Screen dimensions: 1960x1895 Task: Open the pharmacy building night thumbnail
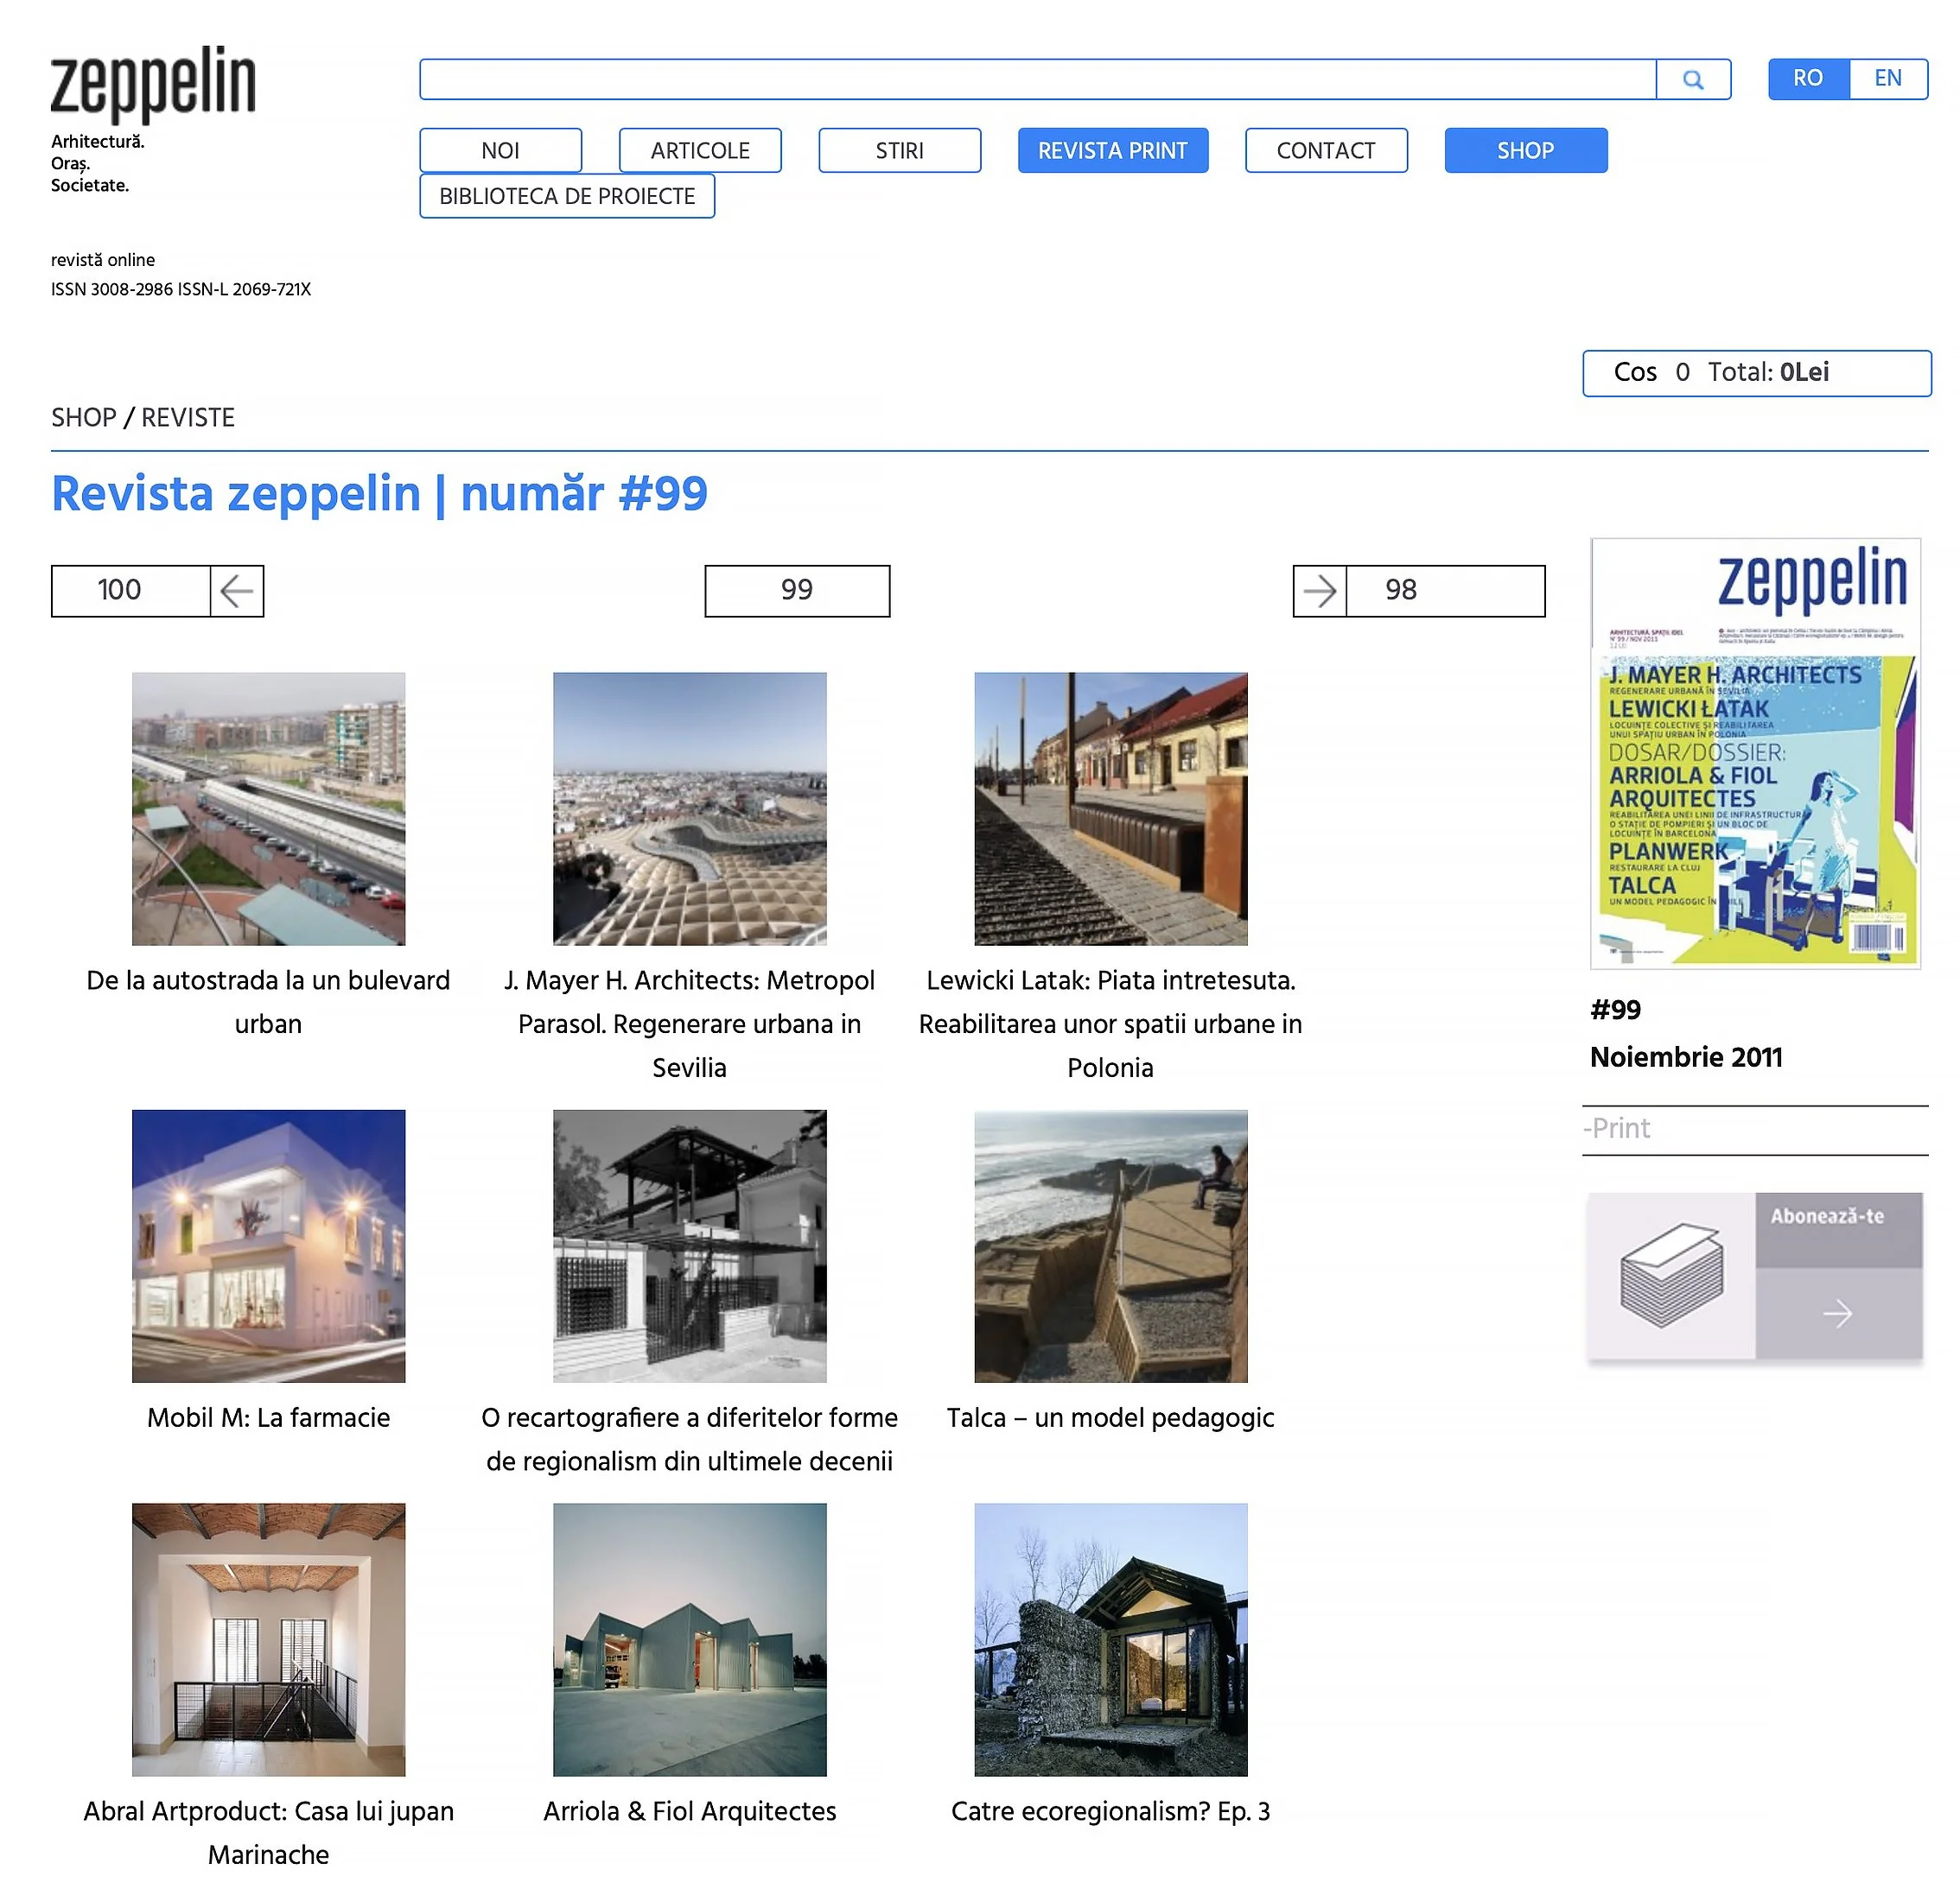pyautogui.click(x=269, y=1246)
